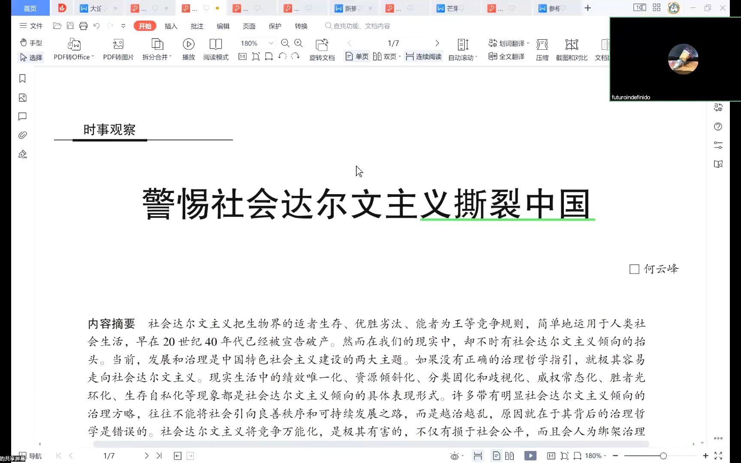Open the quick access toolbar customize dropdown
The height and width of the screenshot is (463, 741).
pos(123,26)
